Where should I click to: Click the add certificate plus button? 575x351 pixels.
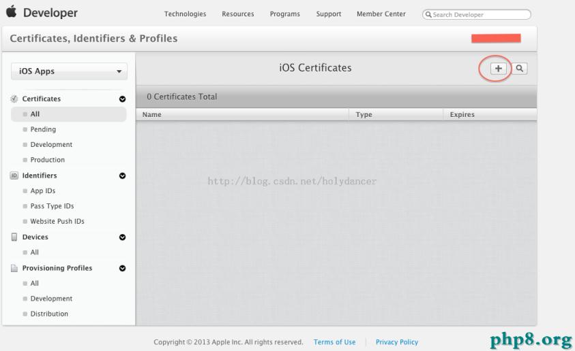coord(498,69)
